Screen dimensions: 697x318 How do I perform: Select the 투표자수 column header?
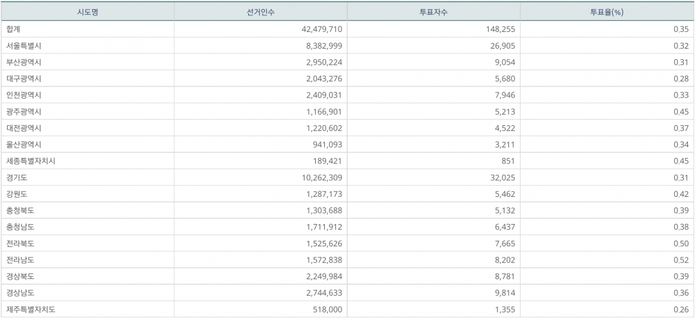[x=433, y=12]
